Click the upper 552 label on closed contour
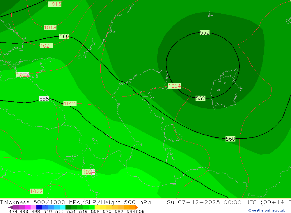This screenshot has height=213, width=291. [205, 33]
